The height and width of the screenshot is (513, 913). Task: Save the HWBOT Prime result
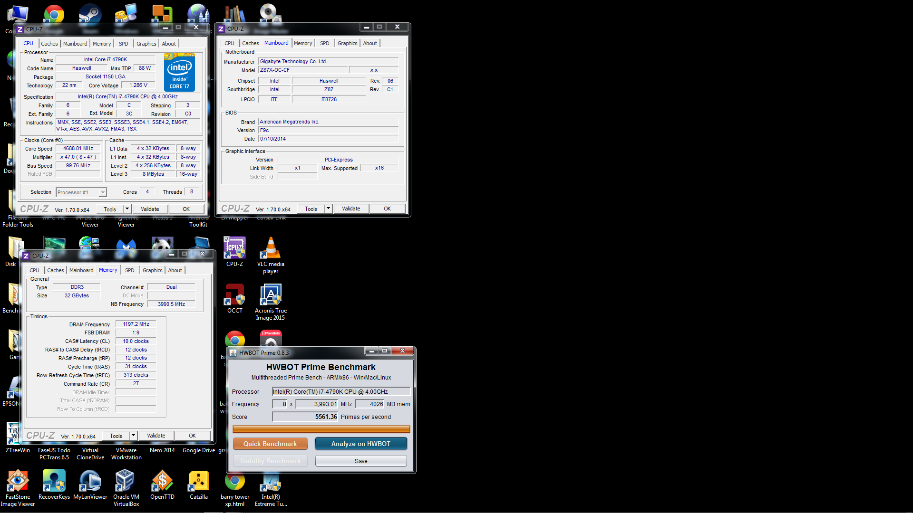coord(361,461)
